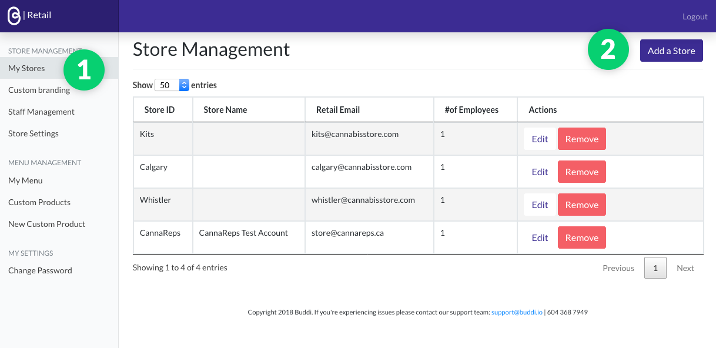Open Staff Management section
The height and width of the screenshot is (348, 716).
[x=41, y=112]
